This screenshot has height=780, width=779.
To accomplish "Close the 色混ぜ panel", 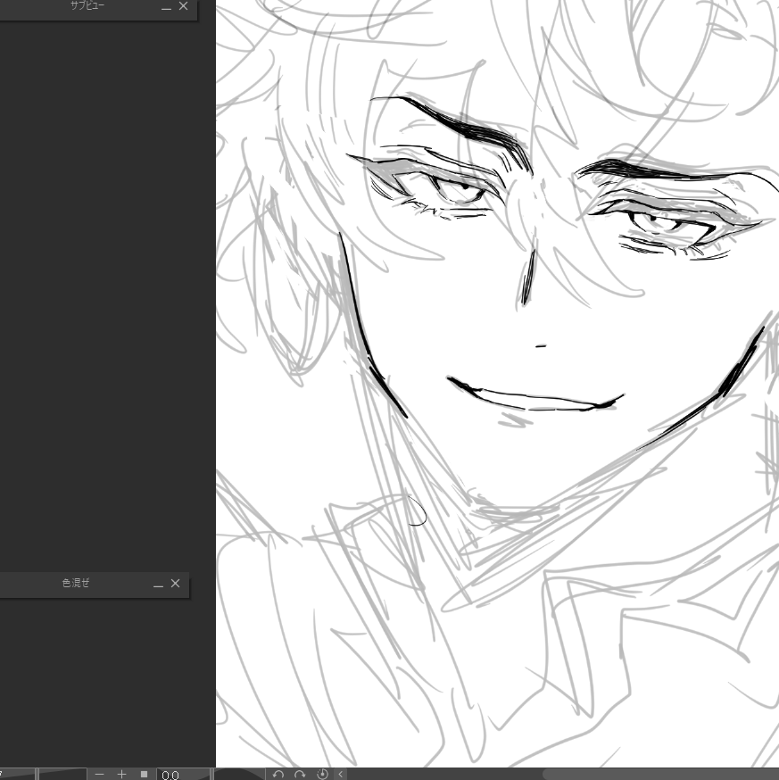I will (175, 583).
